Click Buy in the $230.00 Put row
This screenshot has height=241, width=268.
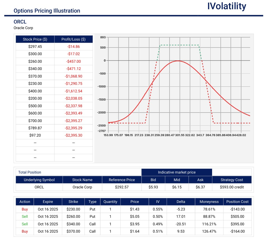tap(25, 209)
